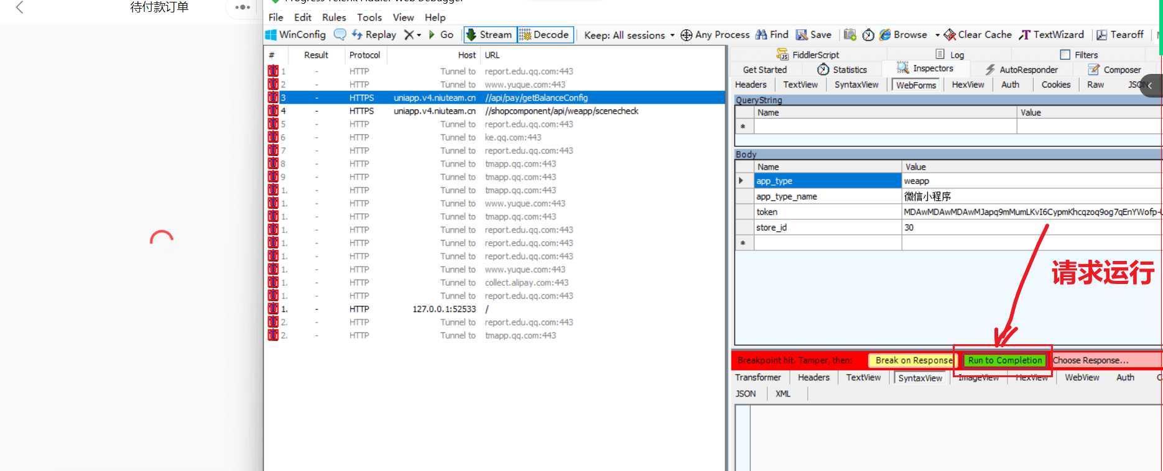Open the Statistics tab
This screenshot has width=1163, height=471.
[x=842, y=70]
